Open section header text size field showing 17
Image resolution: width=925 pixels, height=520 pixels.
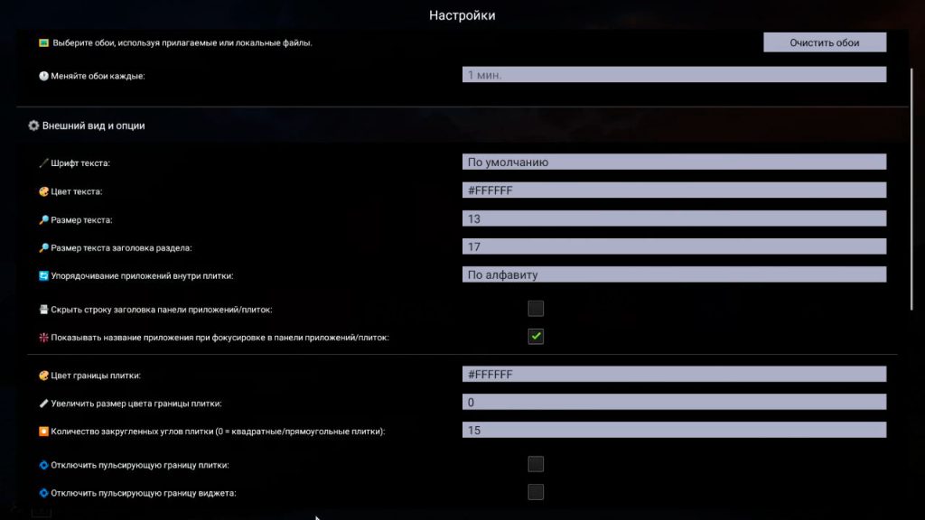674,246
